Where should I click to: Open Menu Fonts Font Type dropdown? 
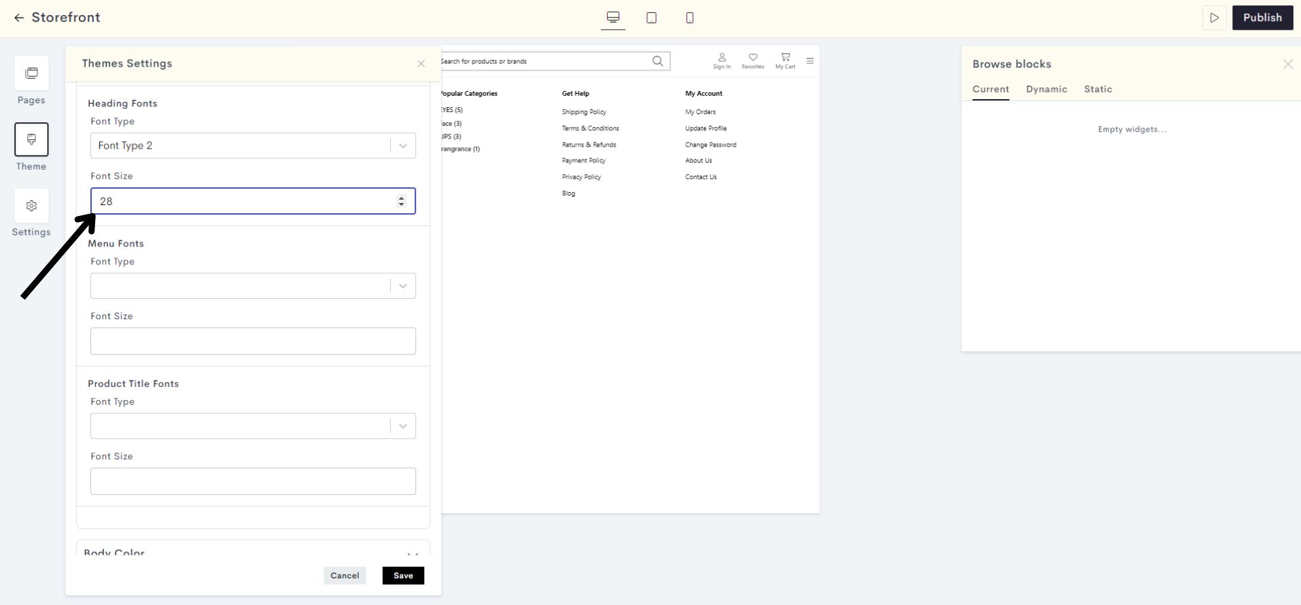253,286
